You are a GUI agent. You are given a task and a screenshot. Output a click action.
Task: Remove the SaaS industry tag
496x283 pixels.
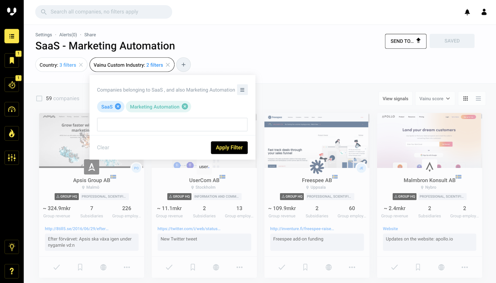tap(118, 107)
